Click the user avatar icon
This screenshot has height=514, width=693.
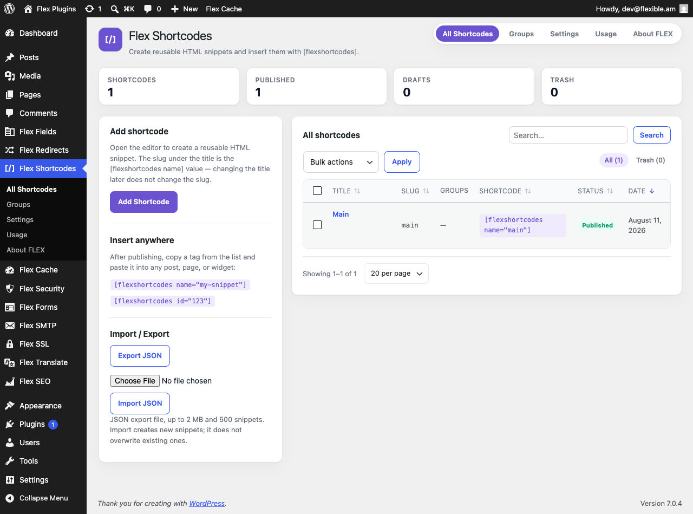[684, 9]
